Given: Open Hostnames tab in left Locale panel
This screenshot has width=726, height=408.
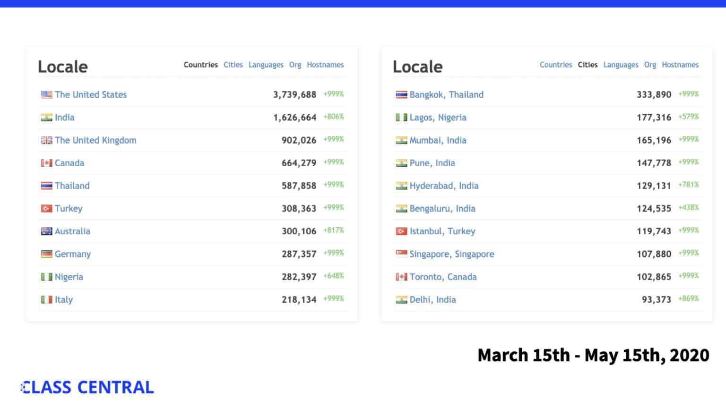Looking at the screenshot, I should 325,65.
